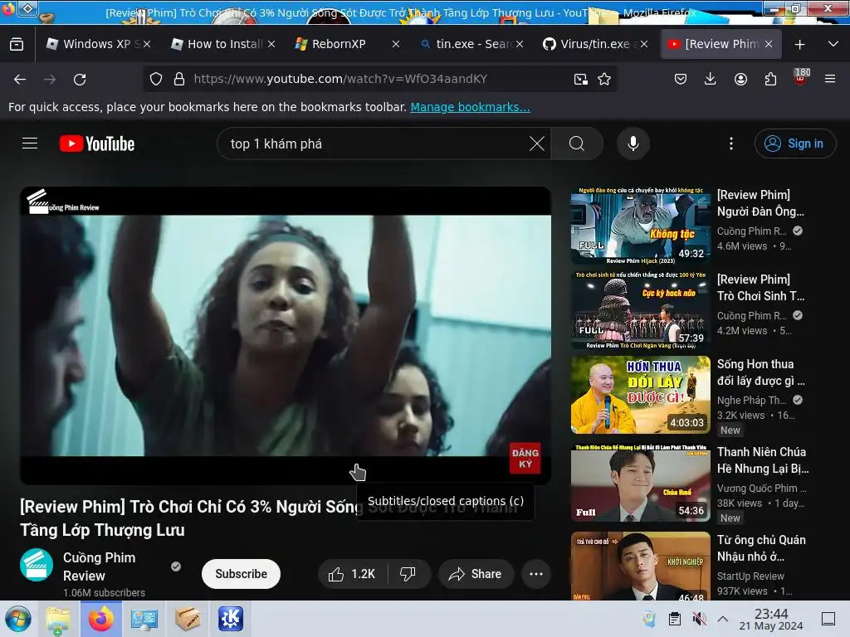Open the Firefox downloads panel
Screen dimensions: 850x637
pos(711,79)
